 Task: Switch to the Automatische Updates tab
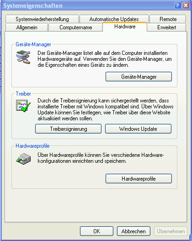click(114, 19)
